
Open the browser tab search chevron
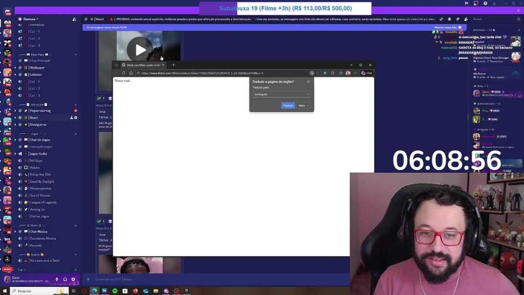coord(116,65)
